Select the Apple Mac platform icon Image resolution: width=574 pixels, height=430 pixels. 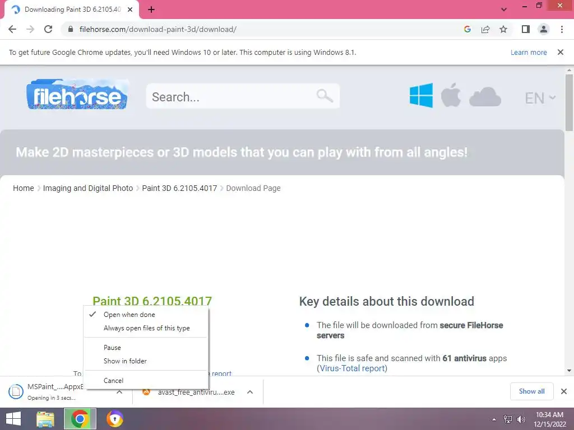(451, 95)
